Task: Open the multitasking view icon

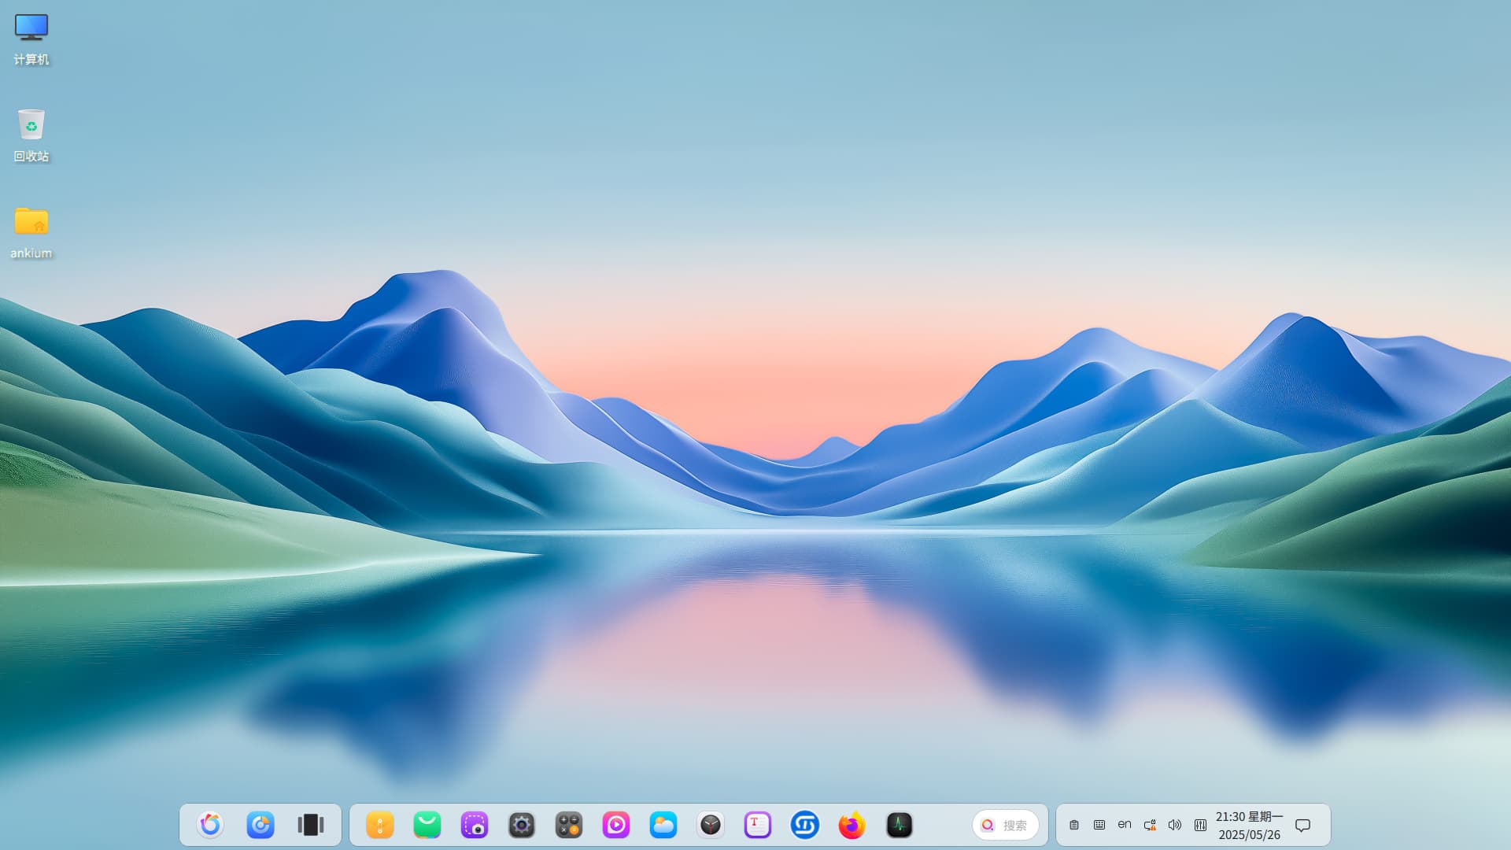Action: point(311,825)
